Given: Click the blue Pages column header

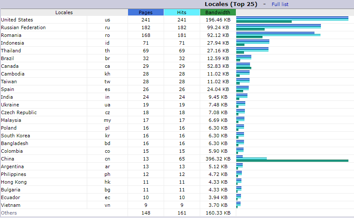Looking at the screenshot, I should pos(146,12).
